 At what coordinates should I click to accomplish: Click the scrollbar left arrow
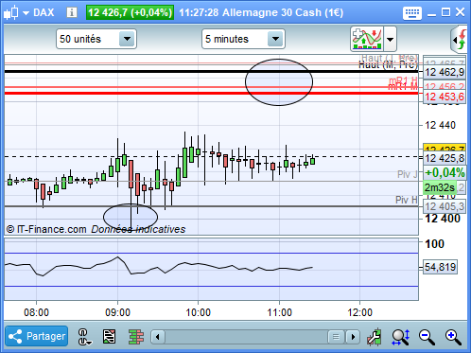coord(158,337)
